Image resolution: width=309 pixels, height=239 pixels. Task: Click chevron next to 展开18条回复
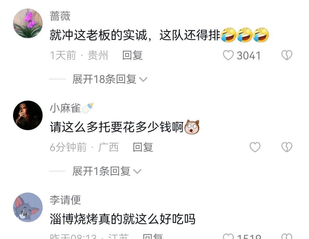pyautogui.click(x=143, y=80)
